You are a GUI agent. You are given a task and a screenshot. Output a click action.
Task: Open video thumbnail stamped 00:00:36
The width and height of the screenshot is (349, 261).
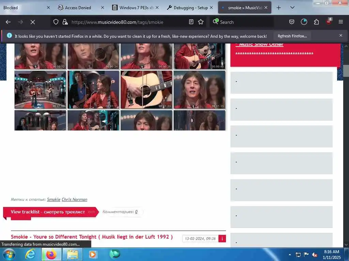(147, 56)
